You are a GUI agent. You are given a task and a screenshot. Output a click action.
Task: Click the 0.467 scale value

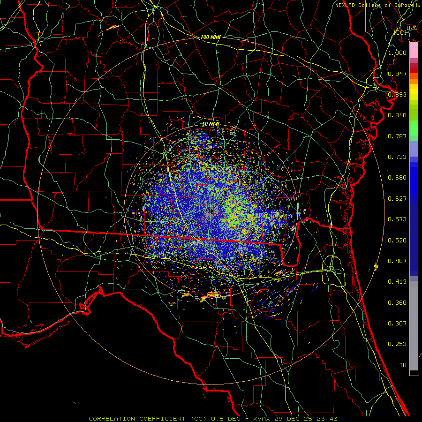click(x=397, y=261)
